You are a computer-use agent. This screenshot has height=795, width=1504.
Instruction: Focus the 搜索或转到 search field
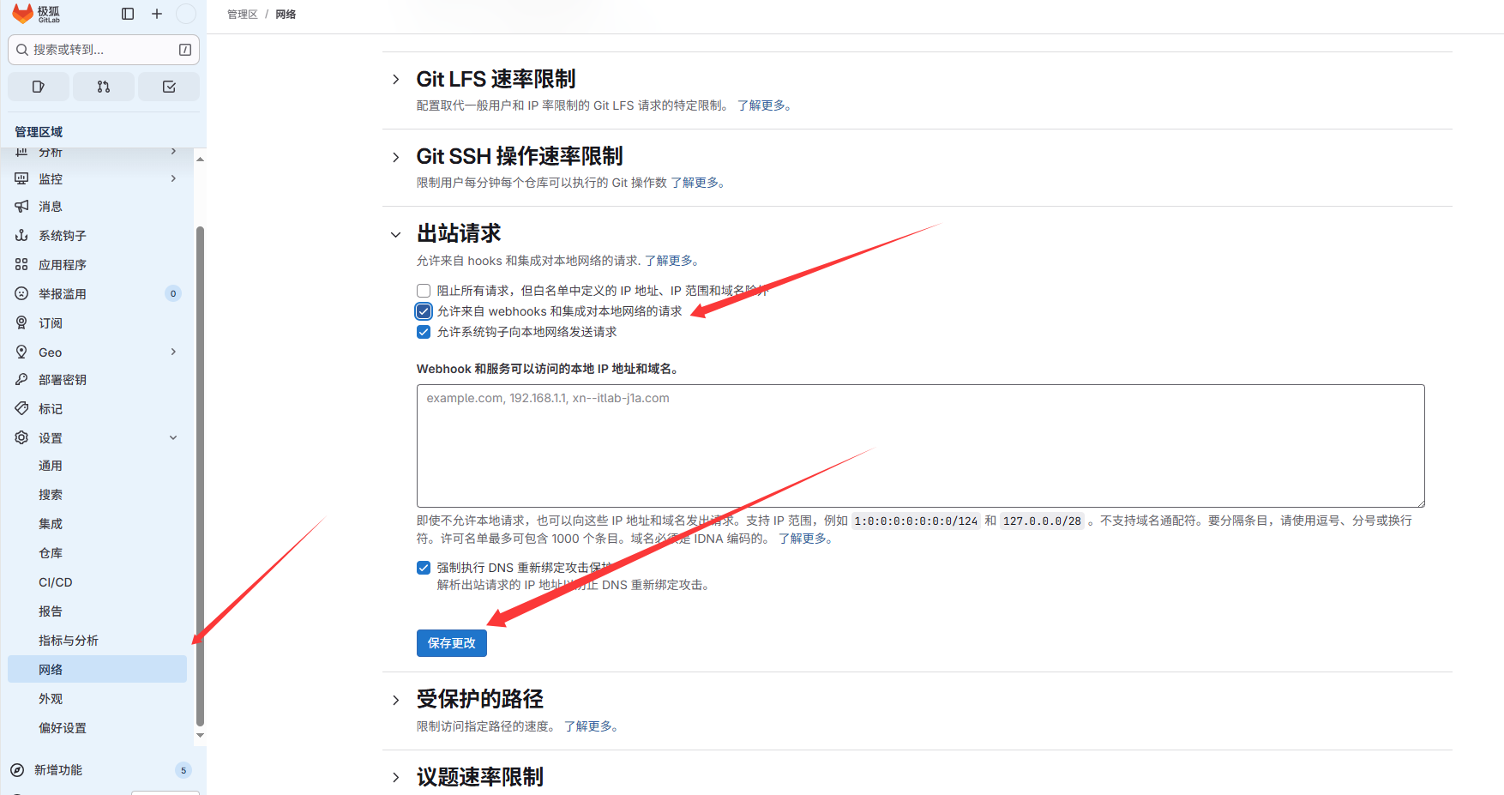point(104,50)
